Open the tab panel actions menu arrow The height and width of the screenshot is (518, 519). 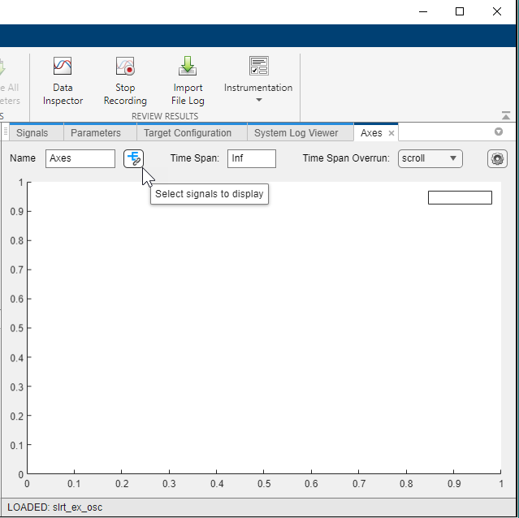tap(499, 132)
